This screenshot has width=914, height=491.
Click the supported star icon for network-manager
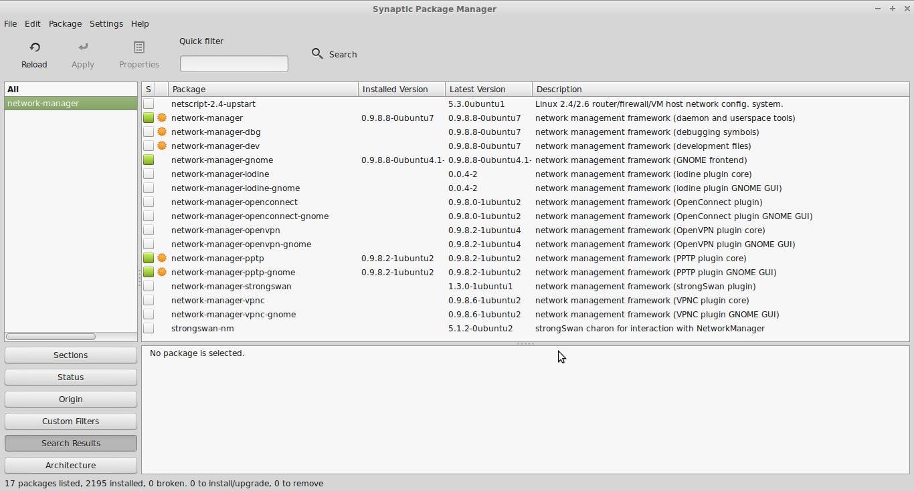[161, 118]
